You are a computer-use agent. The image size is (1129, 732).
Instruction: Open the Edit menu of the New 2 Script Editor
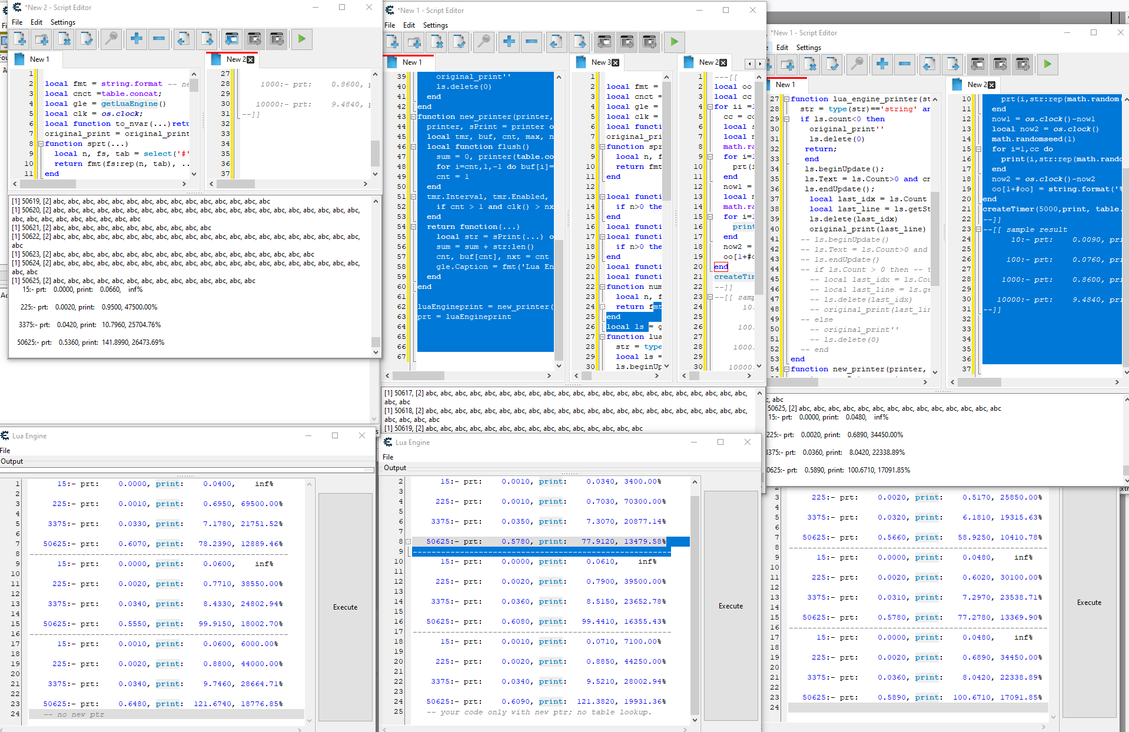coord(36,22)
